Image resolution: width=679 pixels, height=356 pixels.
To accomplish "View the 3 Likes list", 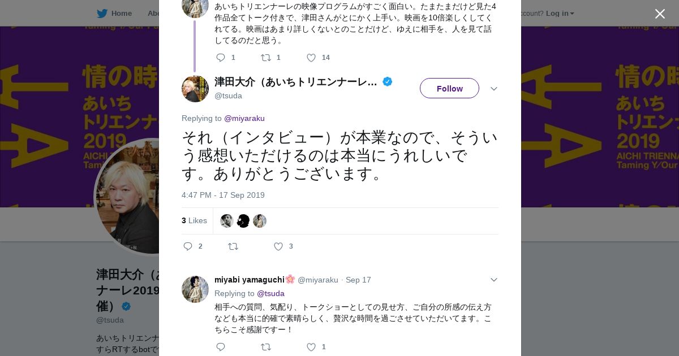I will point(194,220).
